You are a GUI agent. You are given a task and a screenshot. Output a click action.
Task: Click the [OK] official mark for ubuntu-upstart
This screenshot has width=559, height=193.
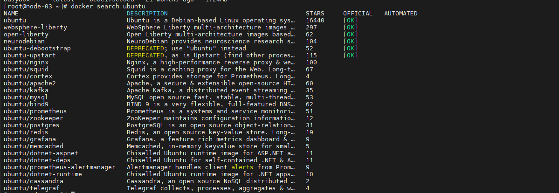(351, 55)
